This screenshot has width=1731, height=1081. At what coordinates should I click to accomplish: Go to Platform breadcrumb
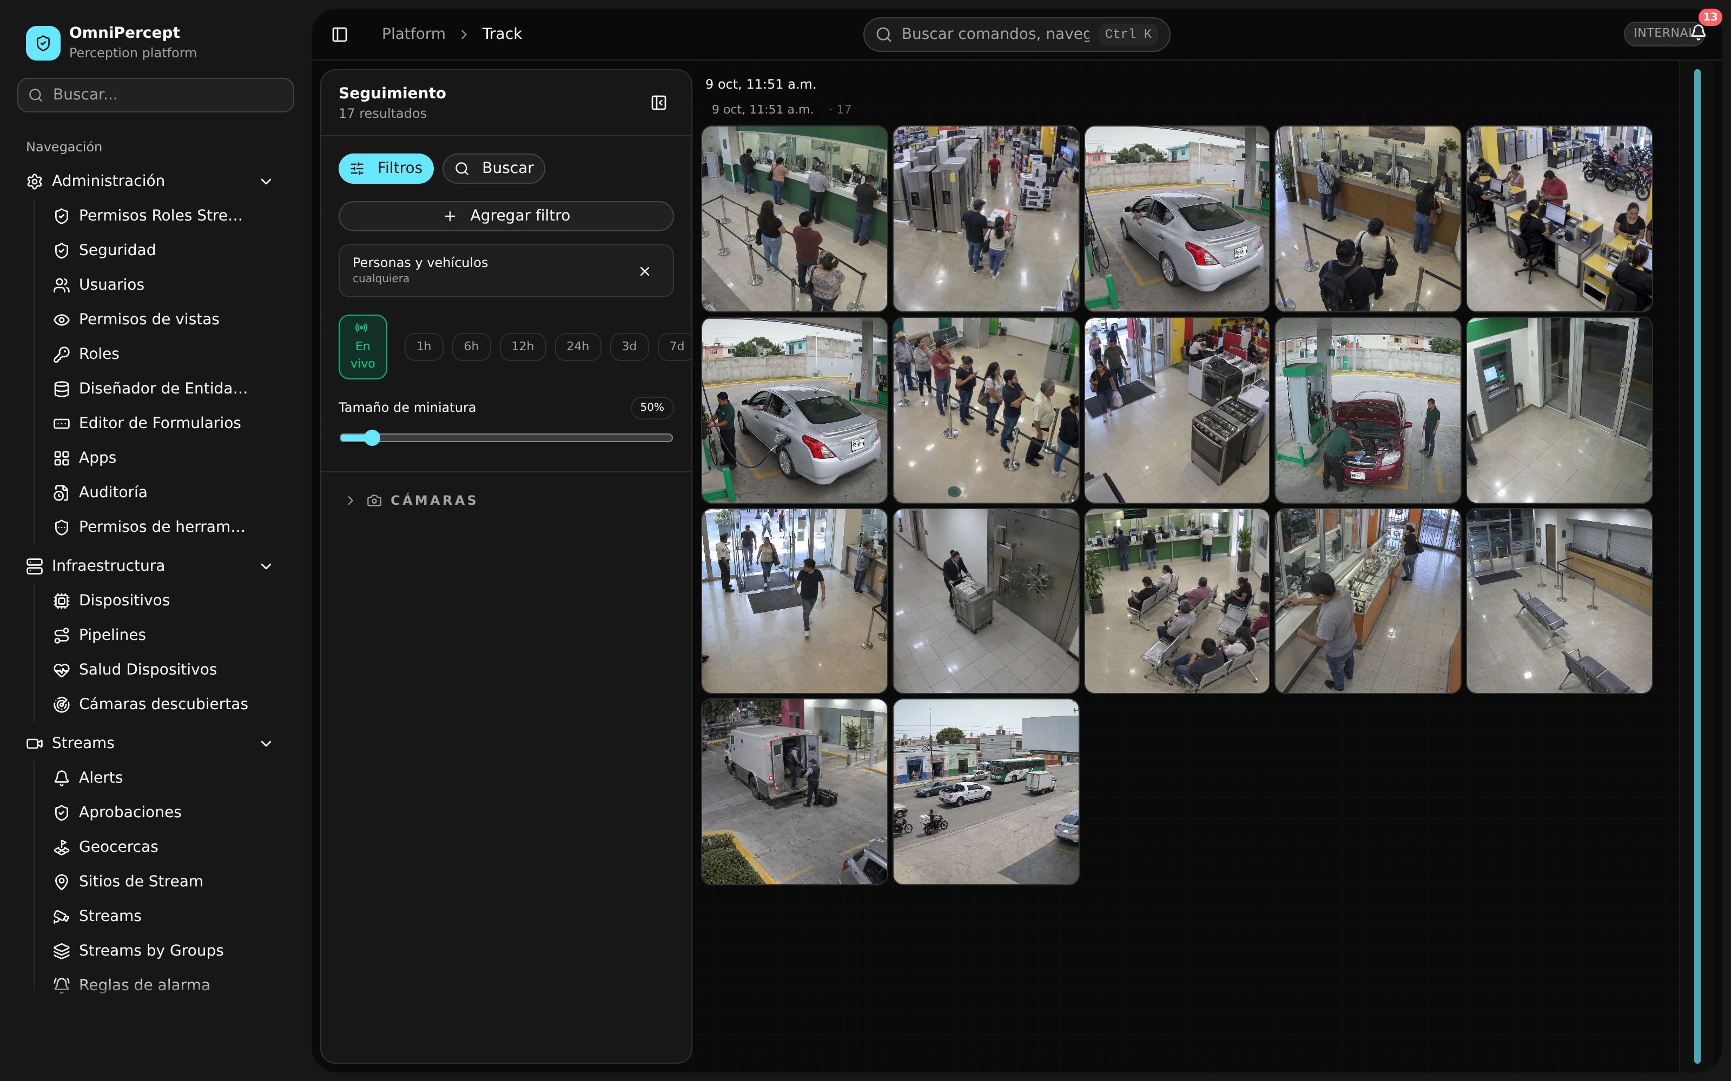click(x=413, y=34)
